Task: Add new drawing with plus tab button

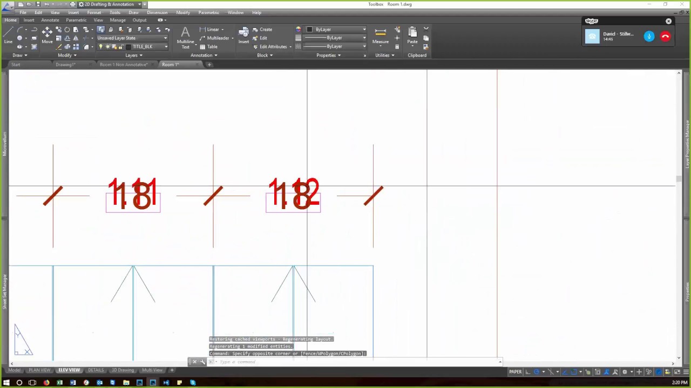Action: pyautogui.click(x=209, y=65)
